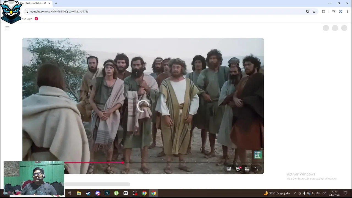Click the red progress bar scrubber handle
Viewport: 352px width, 198px height.
click(122, 163)
